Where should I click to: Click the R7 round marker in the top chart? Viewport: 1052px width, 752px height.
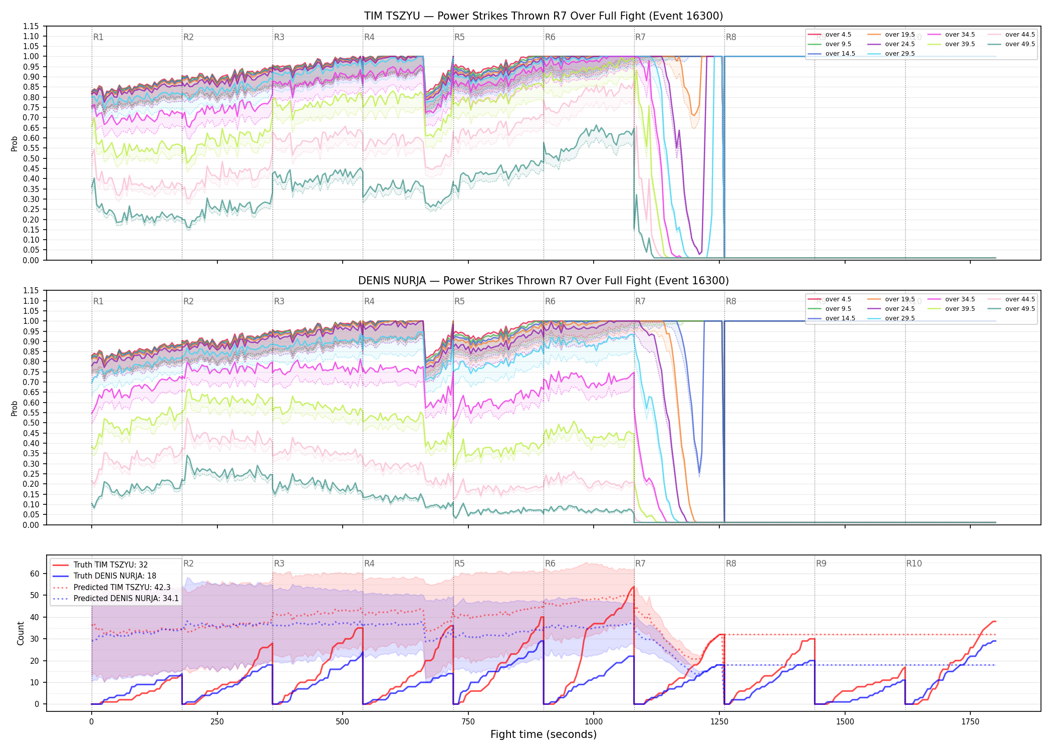click(x=640, y=37)
